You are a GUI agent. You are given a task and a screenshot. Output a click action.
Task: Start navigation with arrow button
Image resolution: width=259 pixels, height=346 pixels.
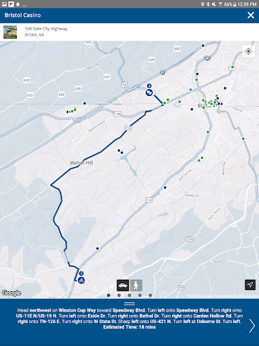click(250, 285)
